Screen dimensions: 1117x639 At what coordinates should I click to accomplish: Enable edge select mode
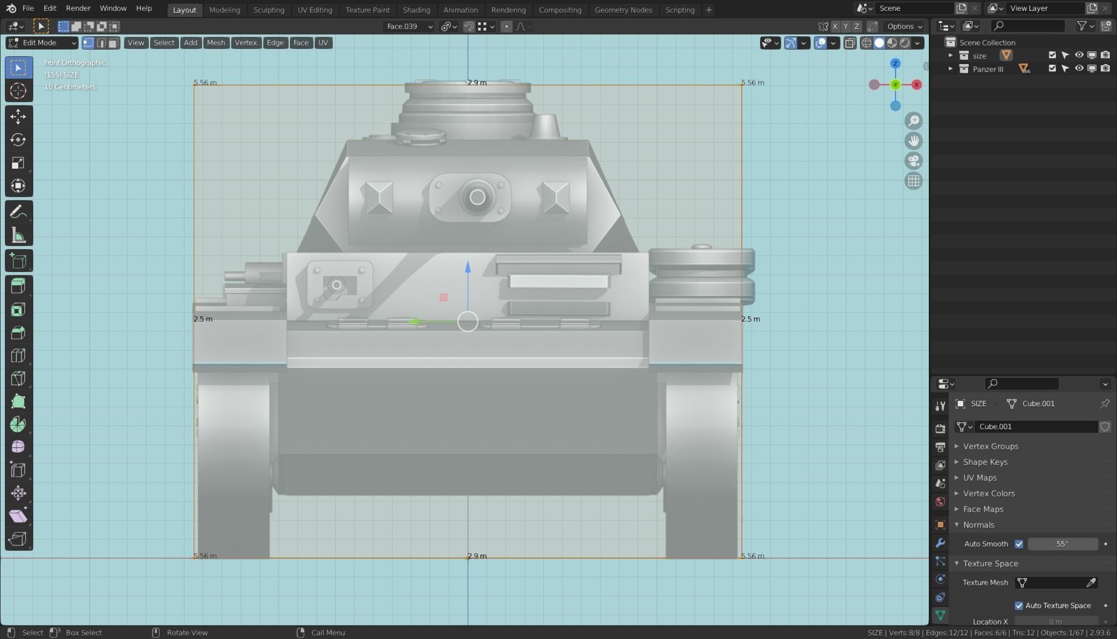101,42
